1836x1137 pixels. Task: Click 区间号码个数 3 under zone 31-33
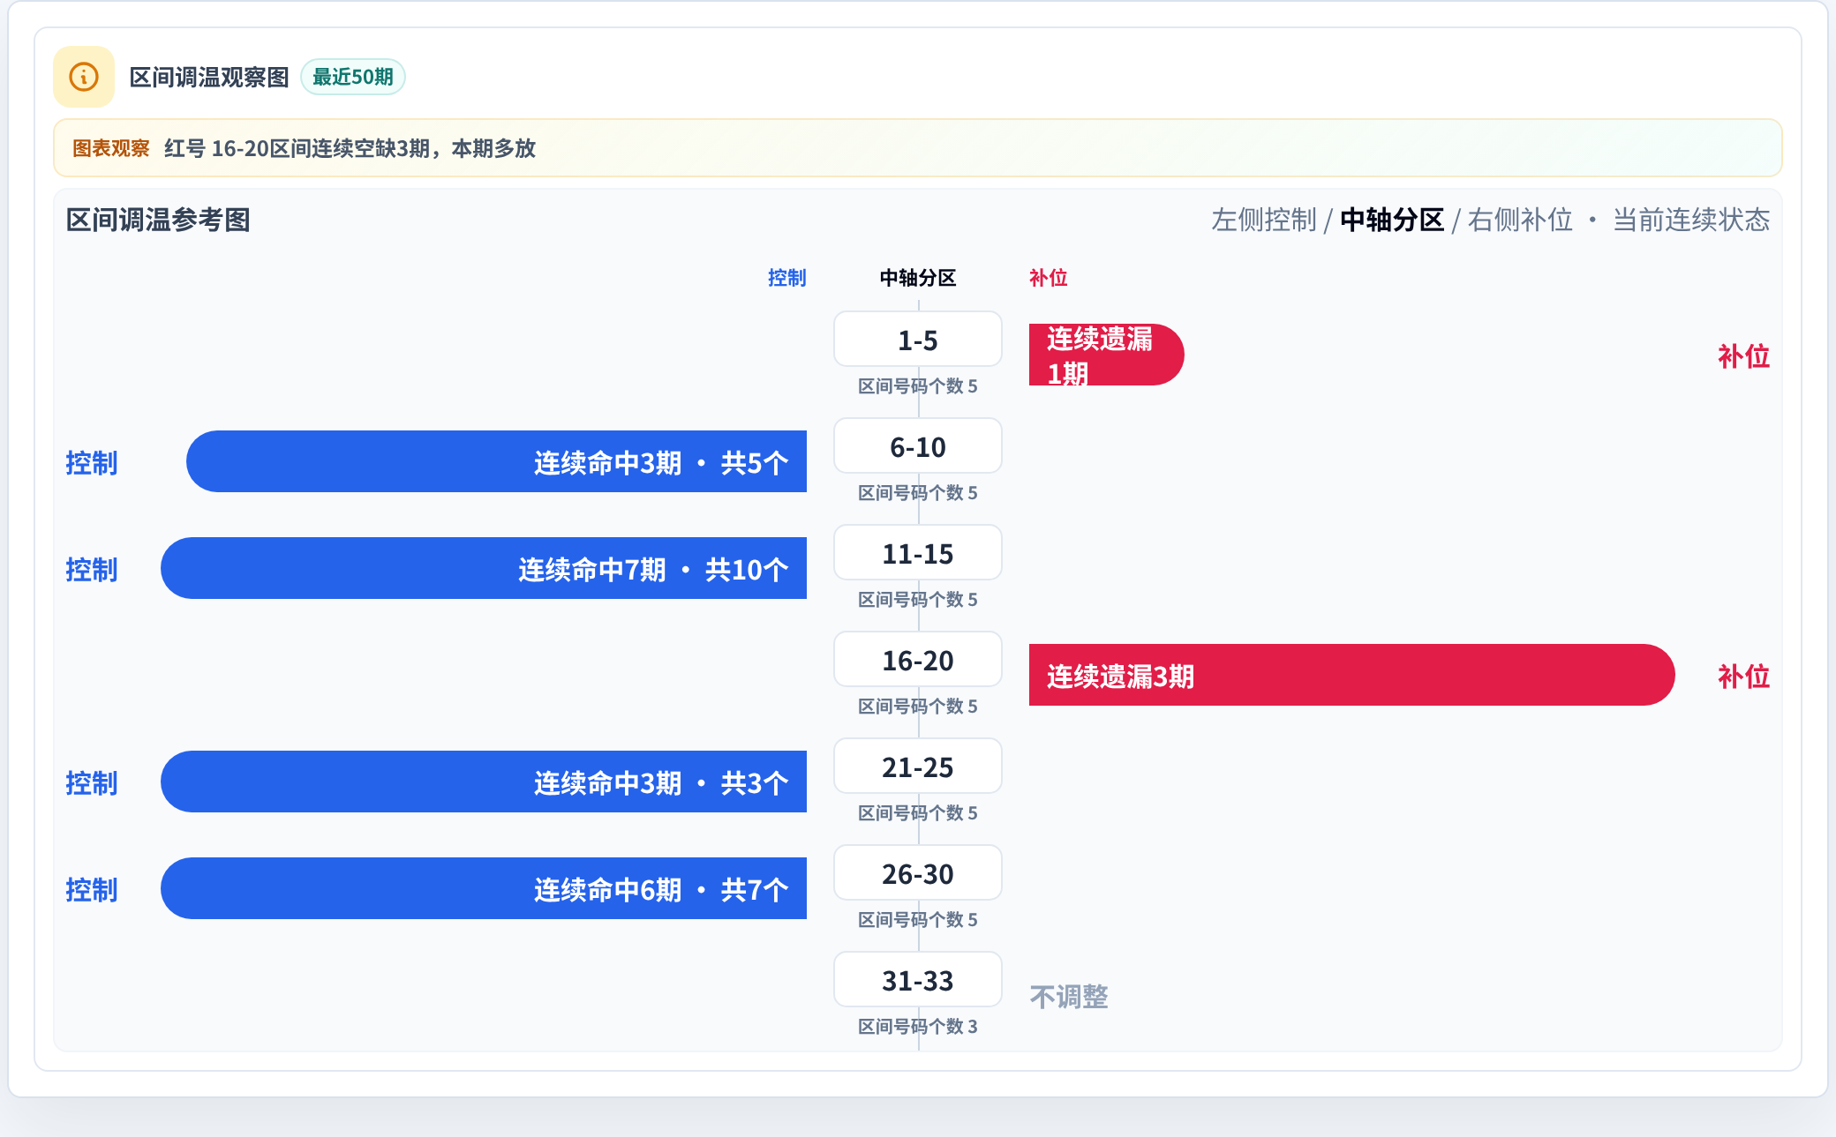point(918,1027)
